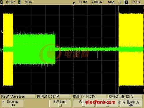The image size is (144, 108).
Task: Toggle the Vernier checkbox
Action: coord(84,105)
